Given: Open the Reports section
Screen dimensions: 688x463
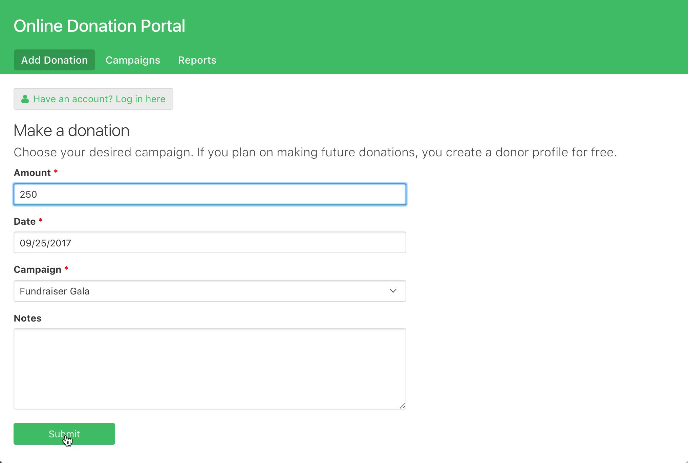Looking at the screenshot, I should [x=197, y=60].
